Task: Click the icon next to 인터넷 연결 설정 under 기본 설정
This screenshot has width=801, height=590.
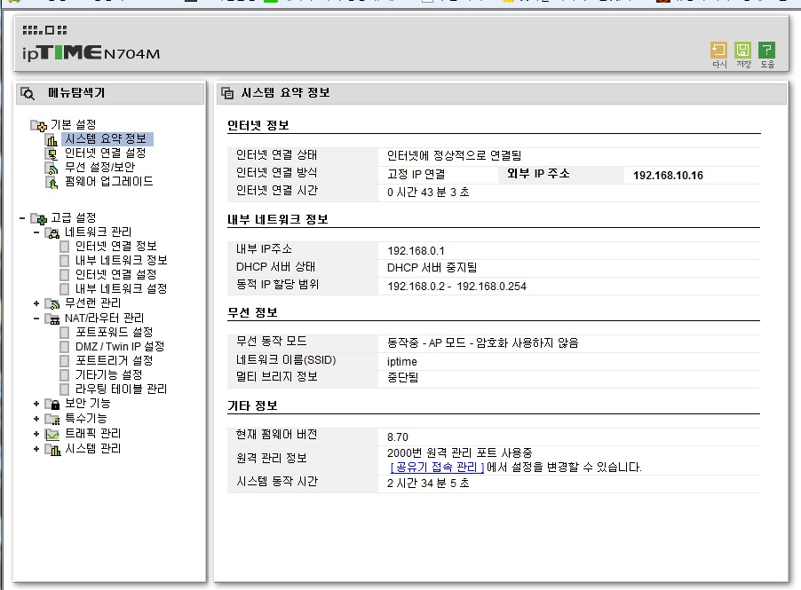Action: [x=52, y=153]
